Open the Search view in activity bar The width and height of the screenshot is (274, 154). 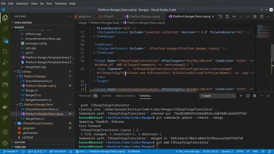click(5, 29)
